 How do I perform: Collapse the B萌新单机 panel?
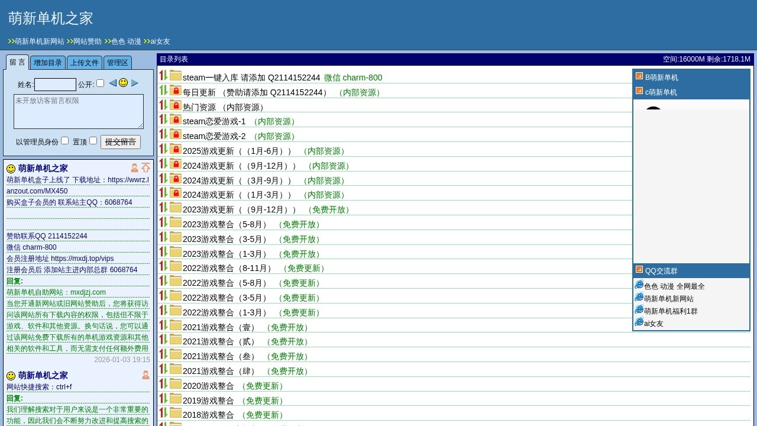[639, 76]
